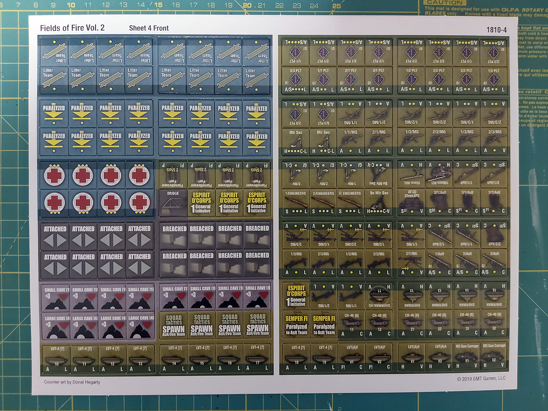This screenshot has height=411, width=548.
Task: Click the 'Sheet 4 Front' label
Action: pyautogui.click(x=149, y=28)
